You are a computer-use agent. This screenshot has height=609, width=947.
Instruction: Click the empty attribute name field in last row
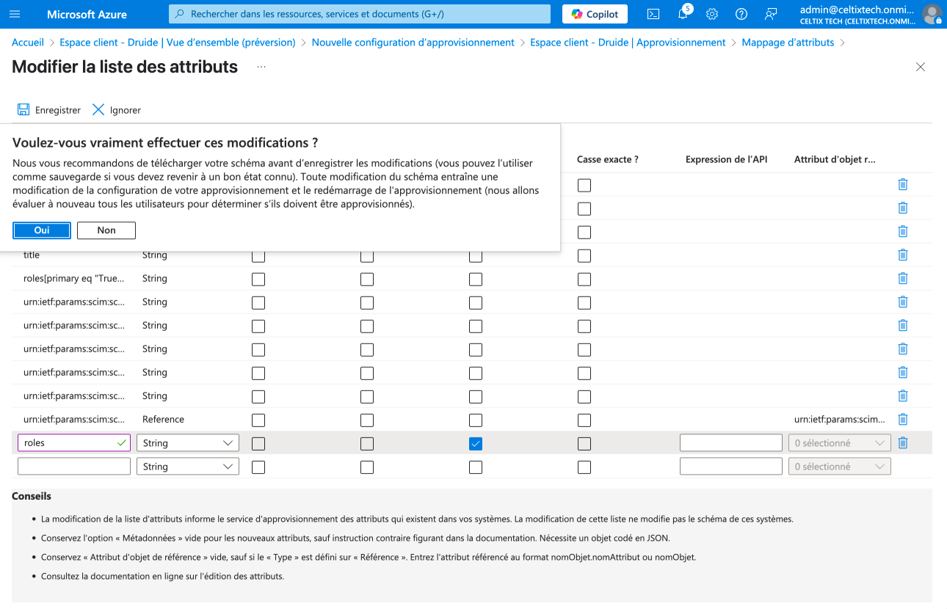coord(74,467)
